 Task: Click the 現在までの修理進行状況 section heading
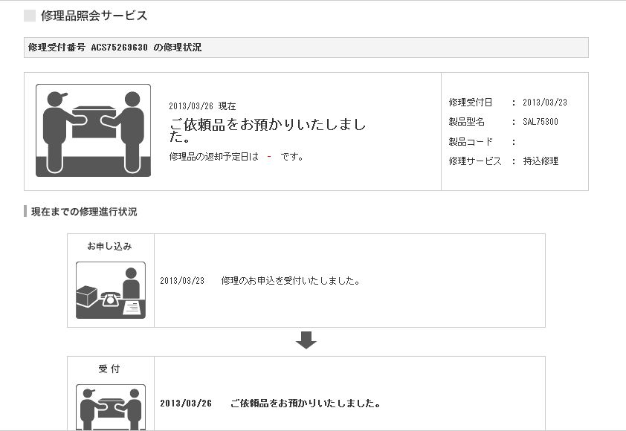84,212
